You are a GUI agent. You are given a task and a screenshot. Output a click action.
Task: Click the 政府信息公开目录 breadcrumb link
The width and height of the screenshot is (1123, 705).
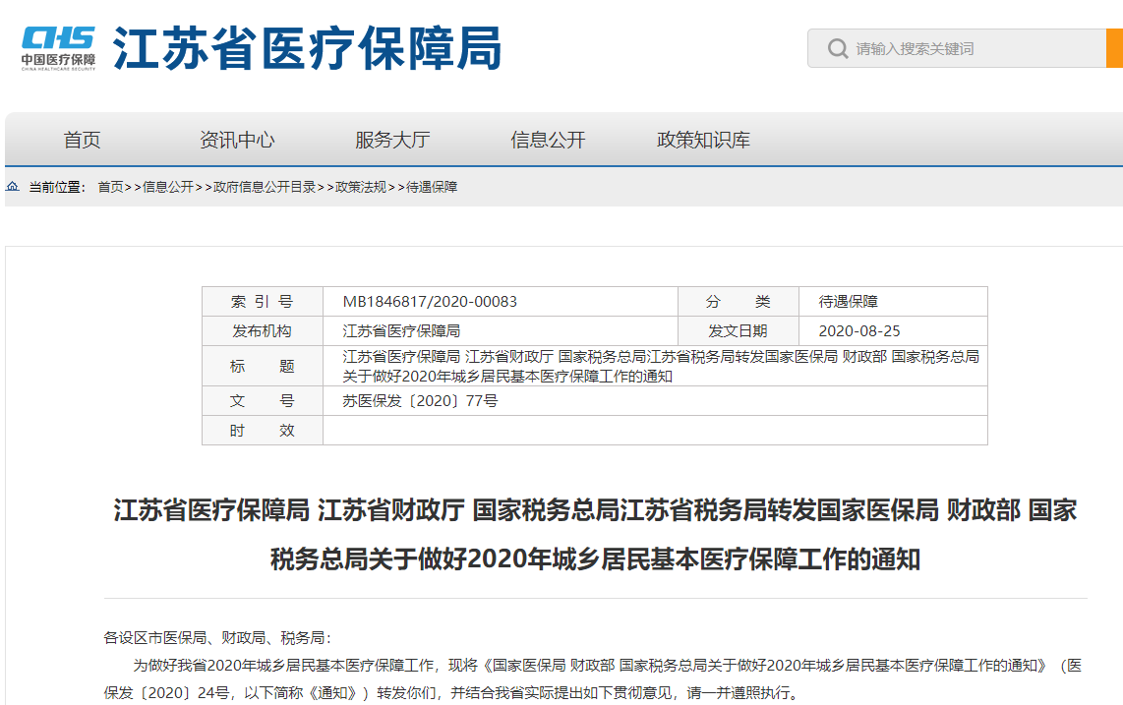(x=265, y=187)
